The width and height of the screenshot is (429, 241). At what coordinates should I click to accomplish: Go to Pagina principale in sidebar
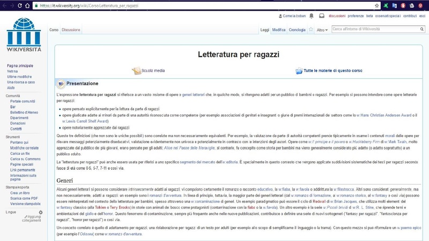click(x=20, y=65)
